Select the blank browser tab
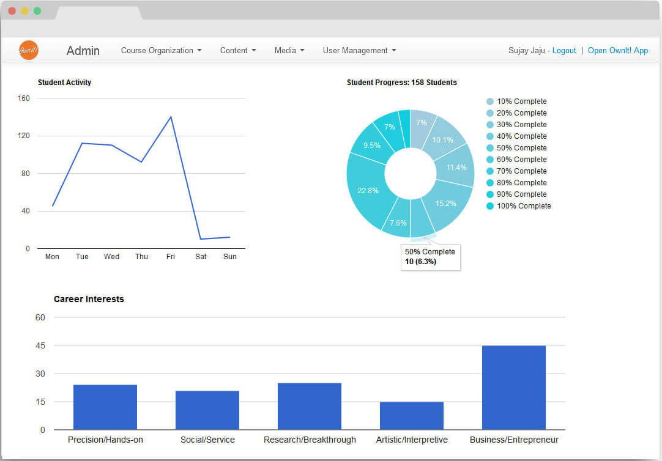Viewport: 662px width, 461px height. pos(99,13)
